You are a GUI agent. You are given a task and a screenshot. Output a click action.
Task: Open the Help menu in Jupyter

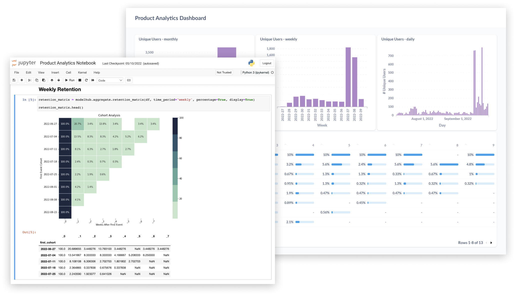[x=97, y=72]
